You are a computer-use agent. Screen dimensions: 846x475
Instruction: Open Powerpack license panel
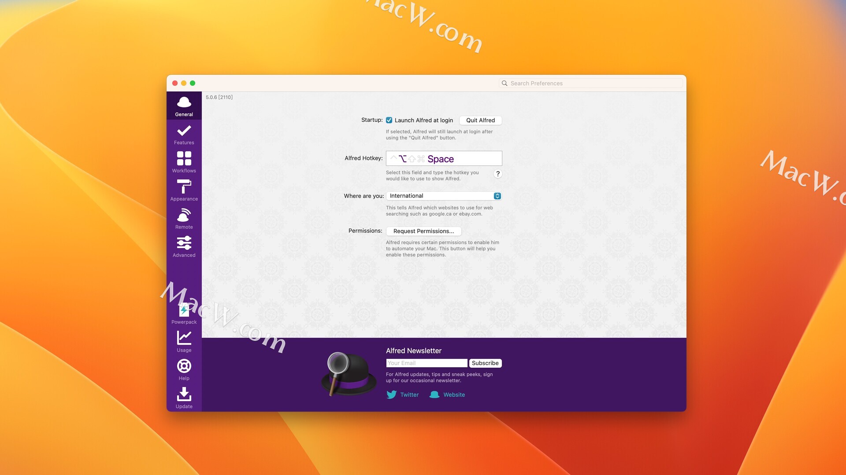pyautogui.click(x=184, y=313)
